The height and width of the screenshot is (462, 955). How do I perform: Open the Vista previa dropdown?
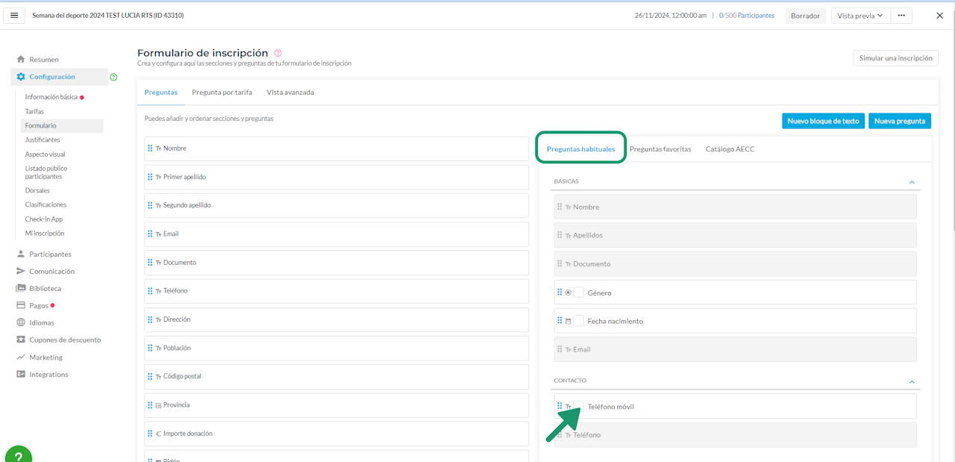860,15
